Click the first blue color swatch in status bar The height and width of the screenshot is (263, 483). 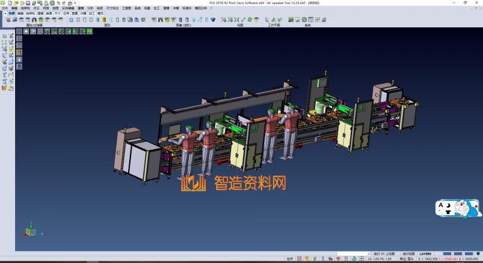point(447,253)
